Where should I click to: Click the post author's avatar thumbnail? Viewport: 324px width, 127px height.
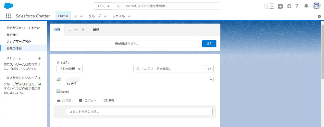coord(60,80)
